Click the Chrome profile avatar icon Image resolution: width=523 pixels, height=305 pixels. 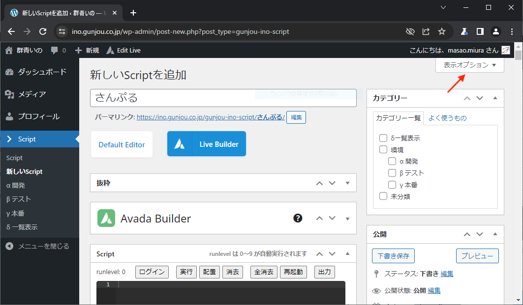tap(496, 31)
